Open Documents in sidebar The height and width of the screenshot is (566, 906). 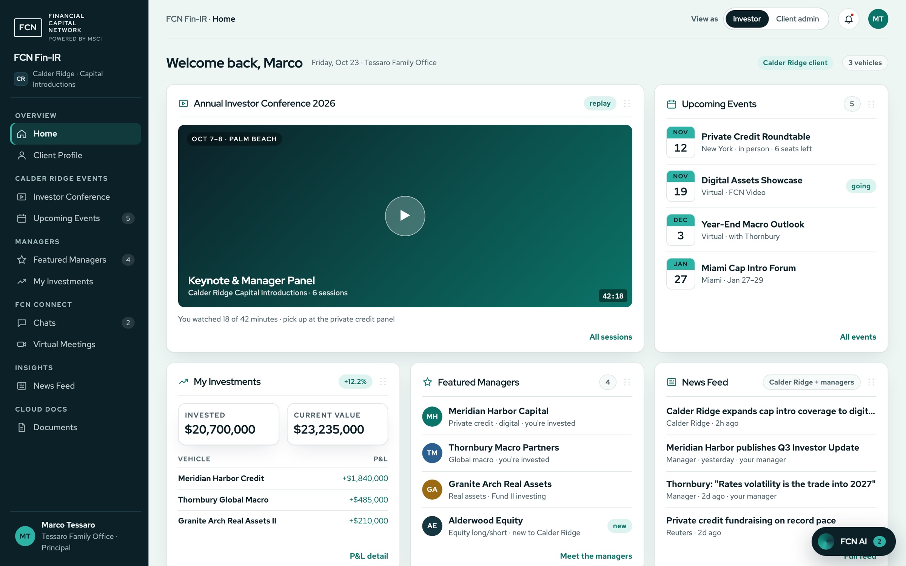(x=75, y=427)
